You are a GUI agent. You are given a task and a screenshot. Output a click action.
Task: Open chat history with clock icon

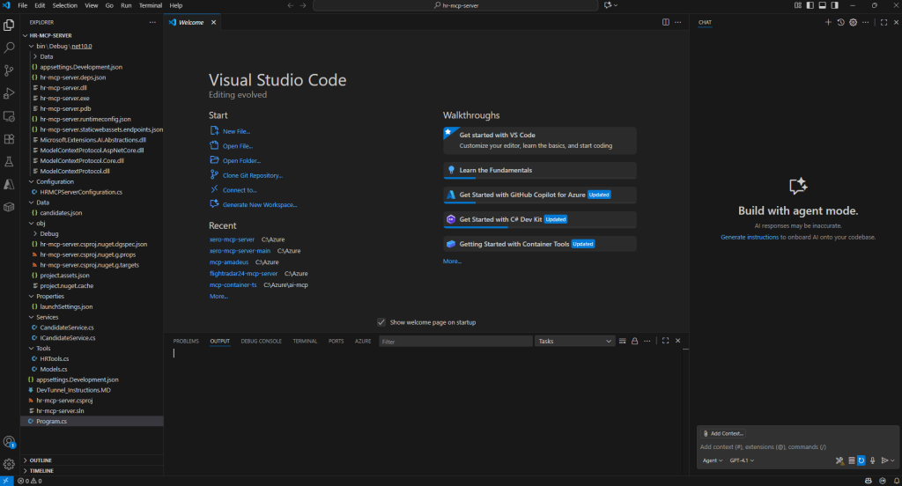[840, 22]
